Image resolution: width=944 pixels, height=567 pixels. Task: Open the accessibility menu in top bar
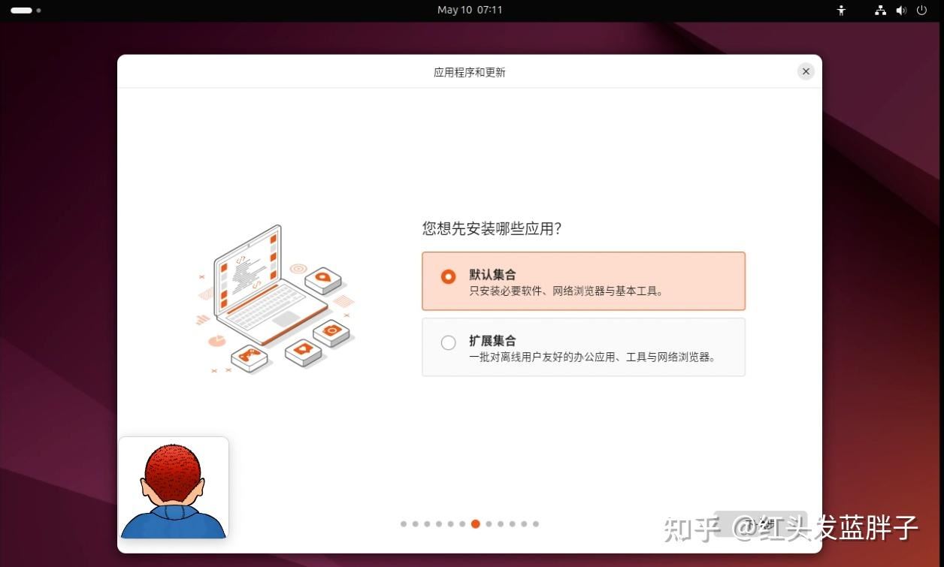[x=841, y=11]
